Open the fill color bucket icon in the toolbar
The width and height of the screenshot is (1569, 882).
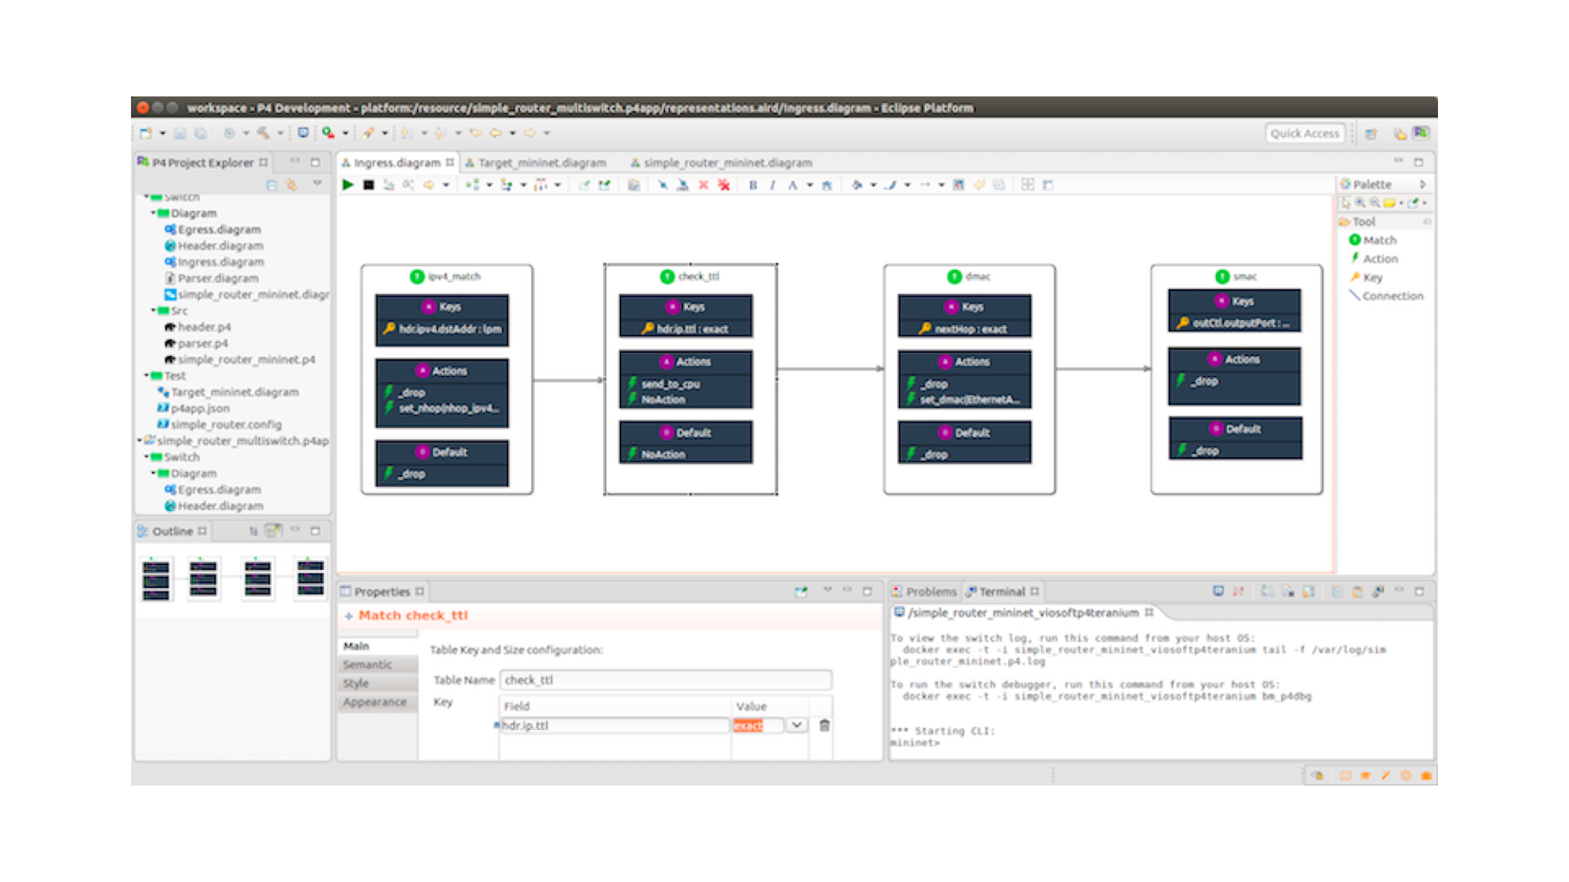(x=857, y=186)
